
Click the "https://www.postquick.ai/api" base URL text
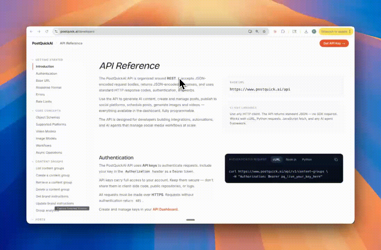(x=260, y=89)
